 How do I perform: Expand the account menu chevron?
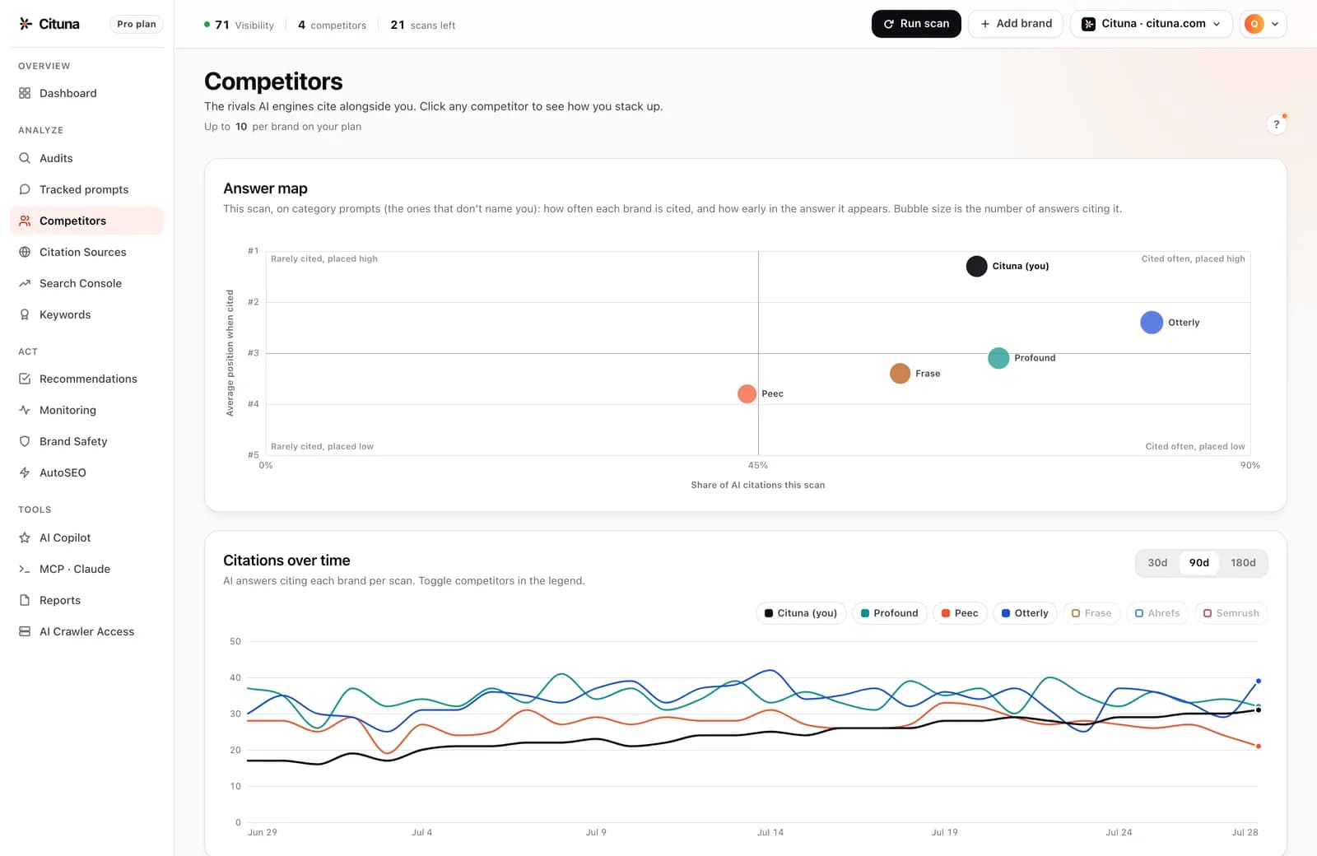[1275, 24]
